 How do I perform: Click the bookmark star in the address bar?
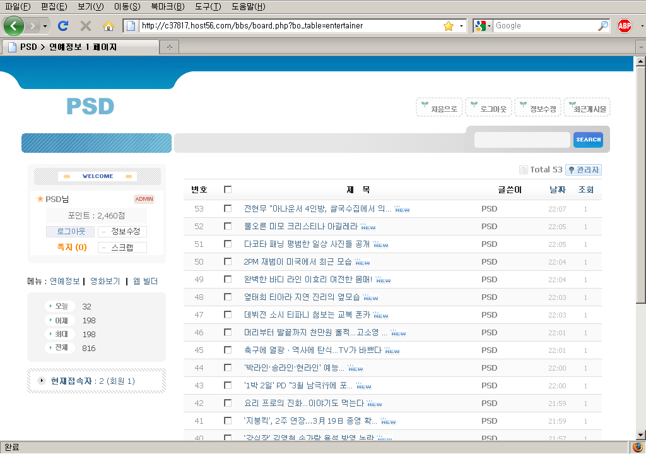[449, 26]
